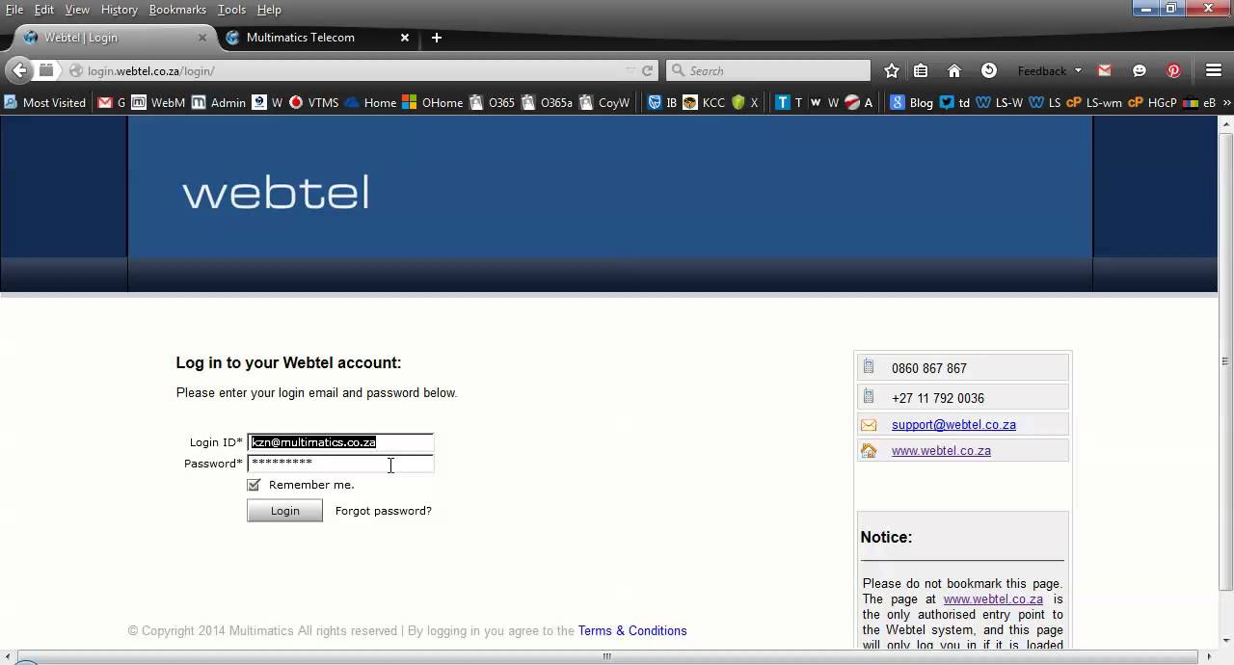The width and height of the screenshot is (1234, 665).
Task: Open the Admin bookmark
Action: tap(219, 102)
